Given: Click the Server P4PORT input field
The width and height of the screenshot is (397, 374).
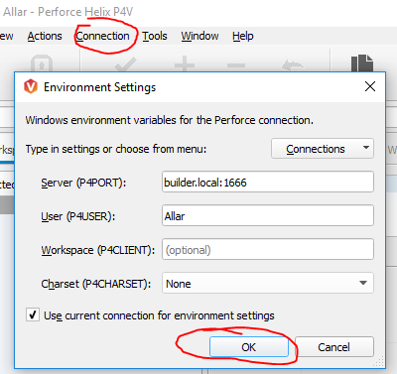Looking at the screenshot, I should 268,182.
